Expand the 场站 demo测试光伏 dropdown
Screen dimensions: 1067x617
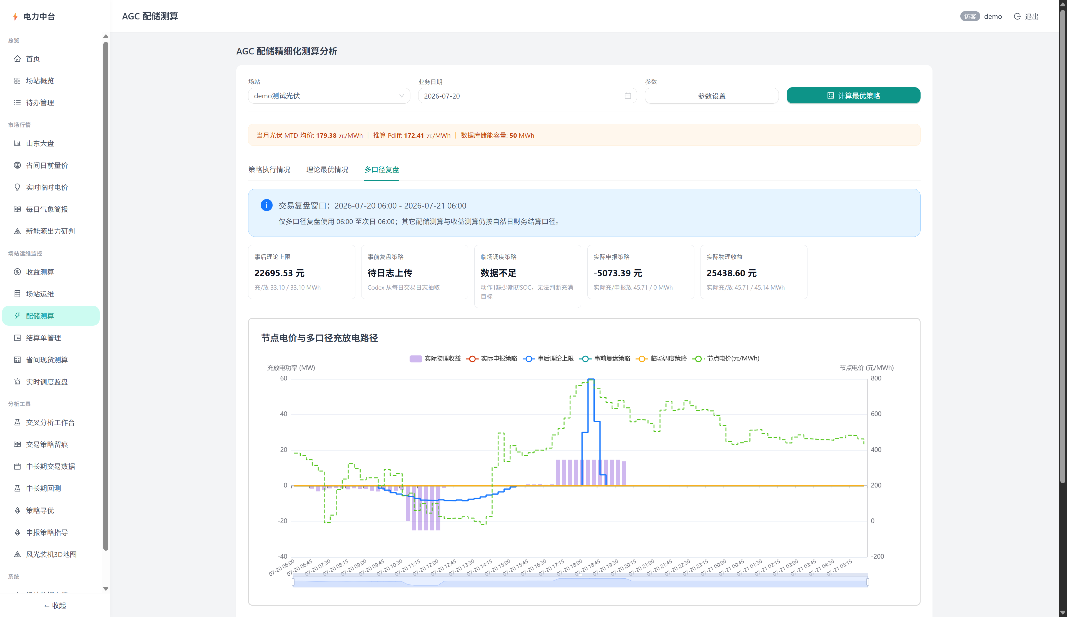tap(329, 96)
